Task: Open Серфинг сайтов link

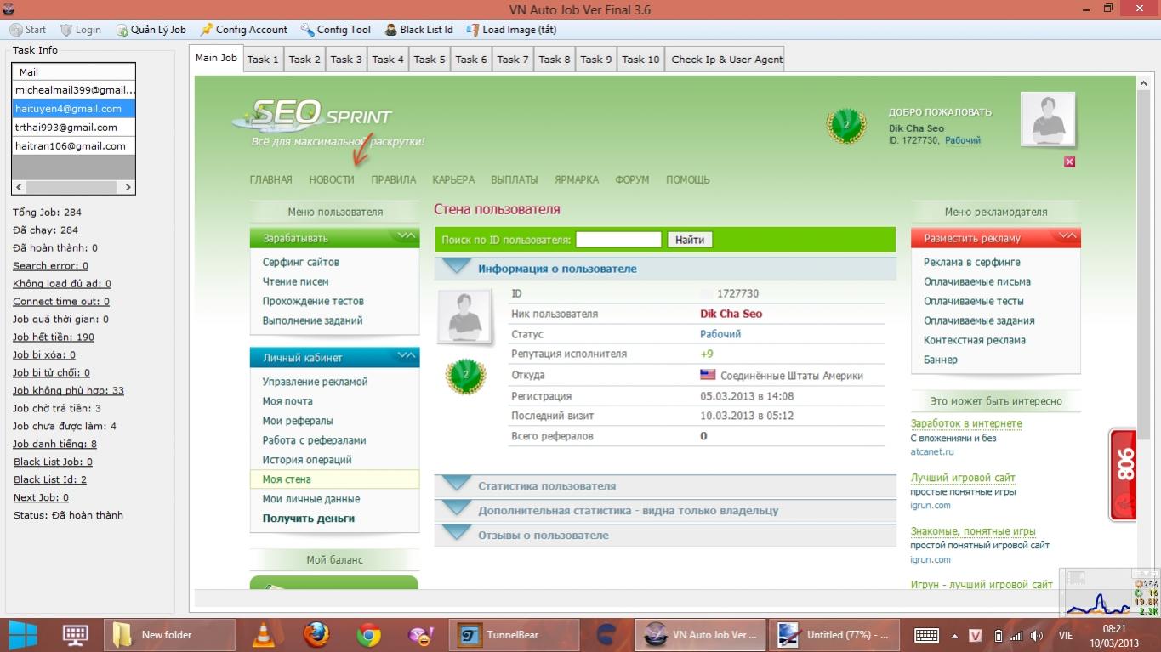Action: coord(301,262)
